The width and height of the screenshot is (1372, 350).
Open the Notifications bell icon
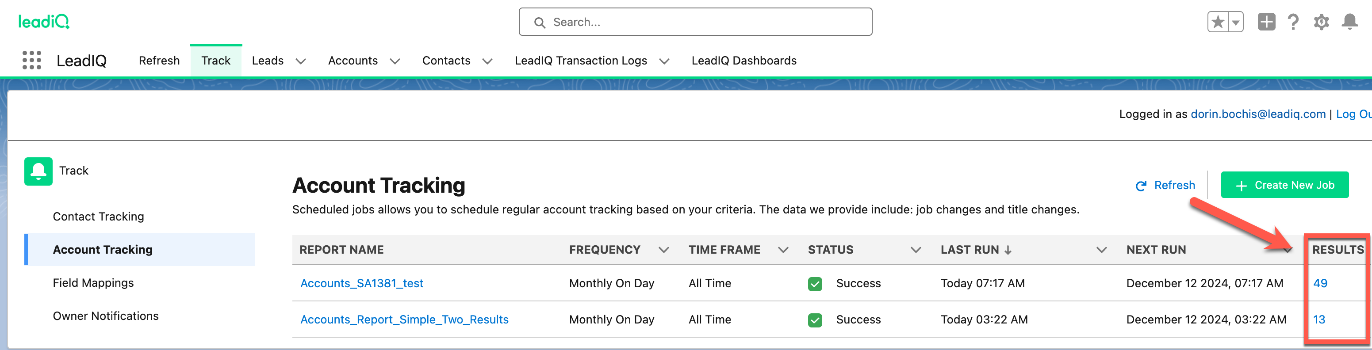pyautogui.click(x=1349, y=22)
